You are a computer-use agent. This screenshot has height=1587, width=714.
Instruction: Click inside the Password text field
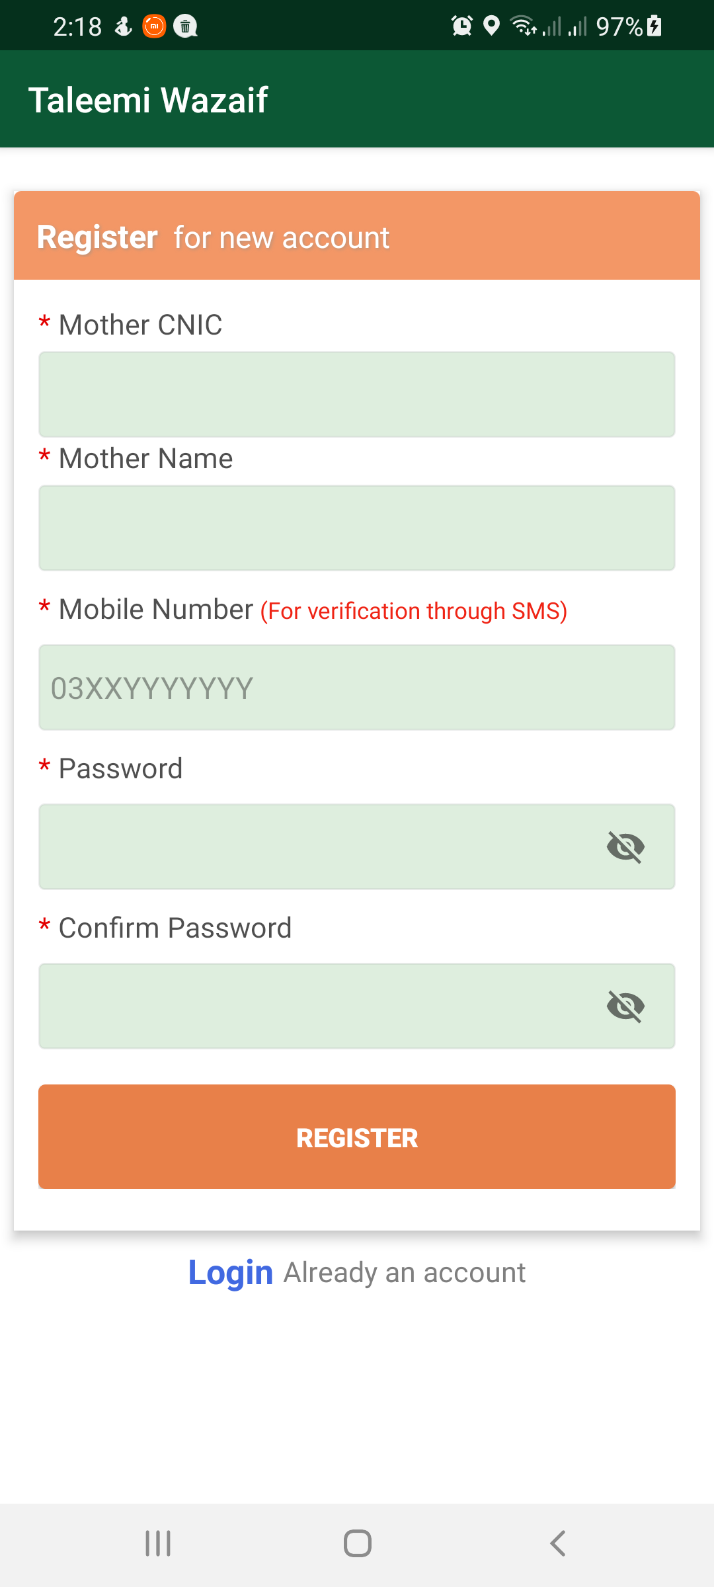[x=317, y=847]
